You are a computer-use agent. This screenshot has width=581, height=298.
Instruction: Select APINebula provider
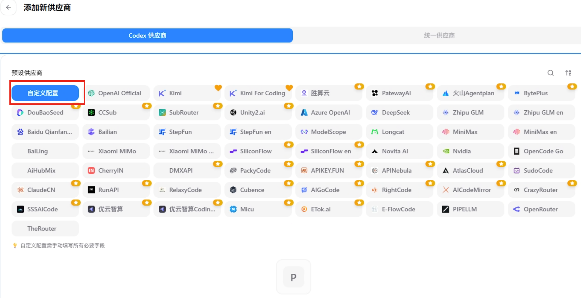(400, 171)
